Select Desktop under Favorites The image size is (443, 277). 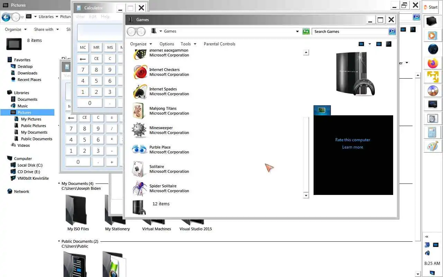(25, 66)
